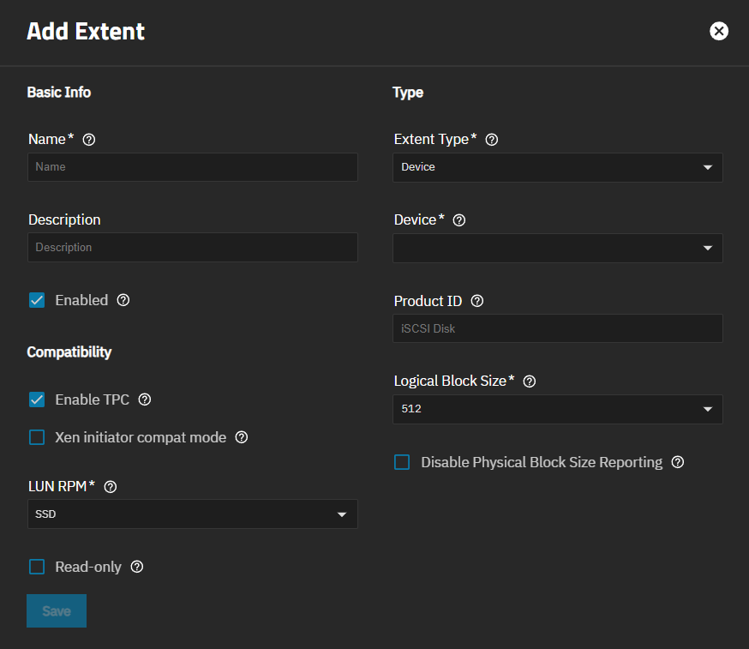The image size is (749, 649).
Task: Uncheck the Enabled checkbox
Action: (36, 300)
